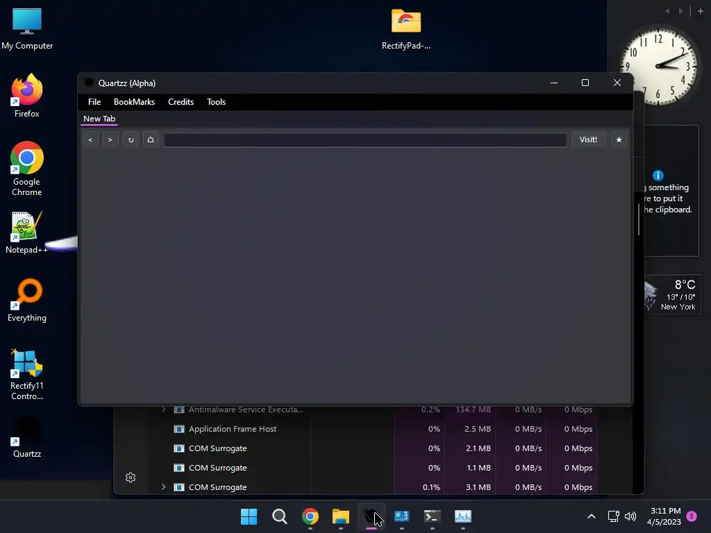Viewport: 711px width, 533px height.
Task: Open the Credits menu
Action: [181, 102]
